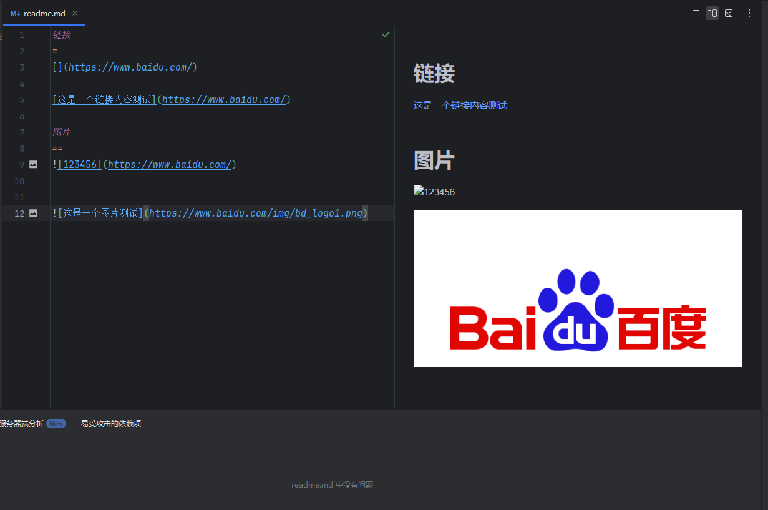Click the baidu URL on line 5
768x510 pixels.
224,100
